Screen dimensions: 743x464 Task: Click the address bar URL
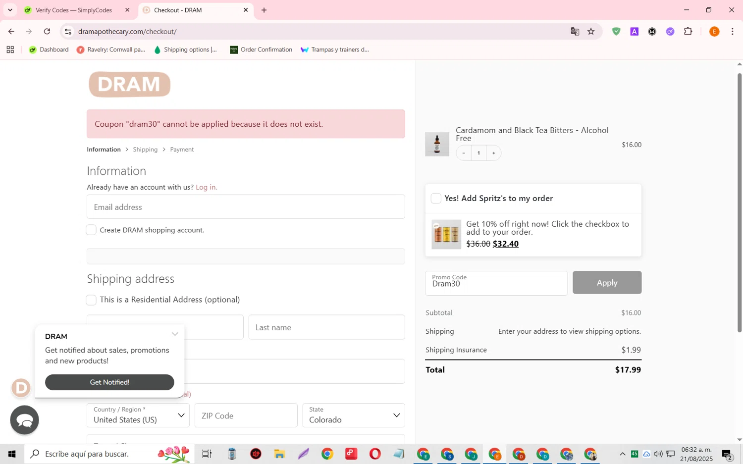pyautogui.click(x=127, y=31)
